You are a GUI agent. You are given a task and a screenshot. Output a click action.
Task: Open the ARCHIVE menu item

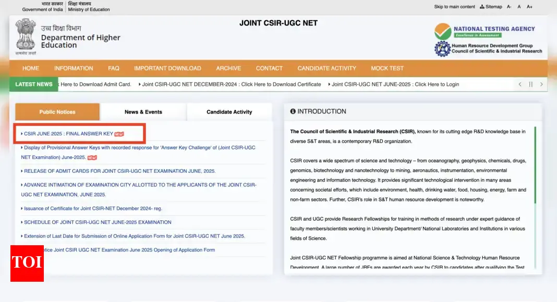[x=228, y=68]
